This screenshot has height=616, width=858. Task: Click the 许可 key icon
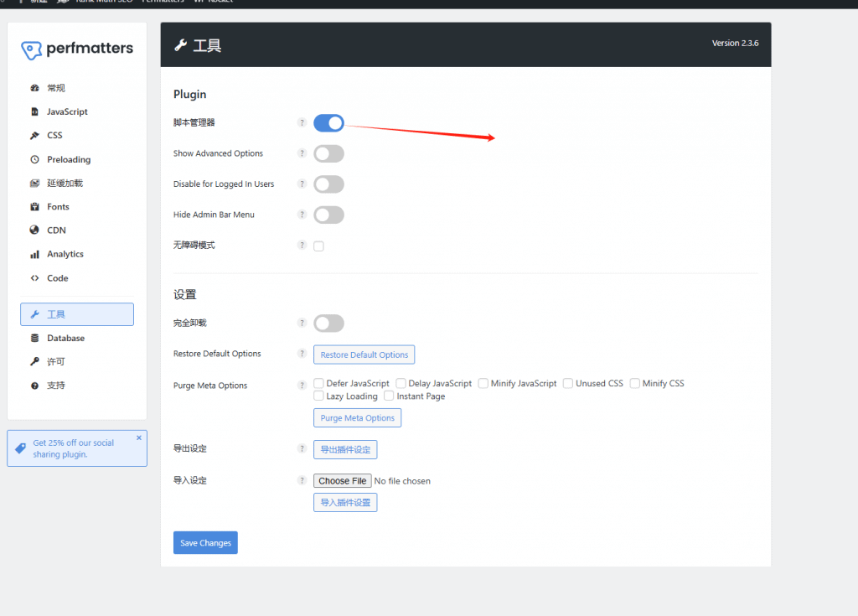pyautogui.click(x=34, y=361)
